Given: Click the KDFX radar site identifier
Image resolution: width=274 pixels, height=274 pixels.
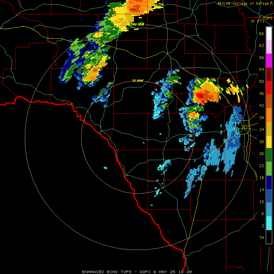Looking at the screenshot, I should pos(146,272).
